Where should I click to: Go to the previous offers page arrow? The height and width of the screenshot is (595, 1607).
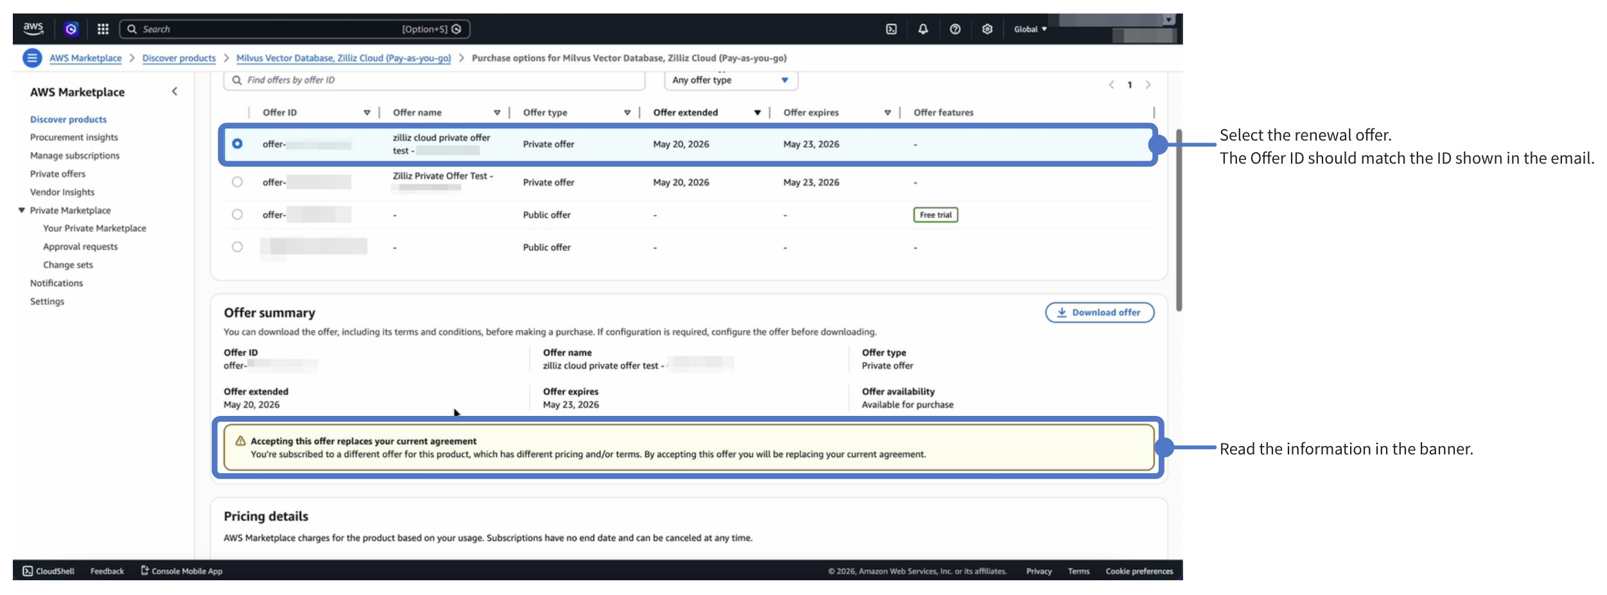point(1111,85)
